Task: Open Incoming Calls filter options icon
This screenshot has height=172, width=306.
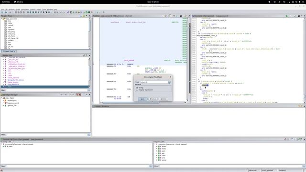Action: click(151, 166)
